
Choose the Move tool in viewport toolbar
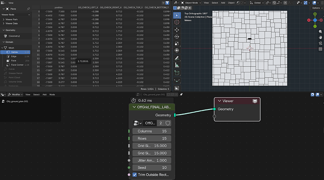click(x=177, y=30)
